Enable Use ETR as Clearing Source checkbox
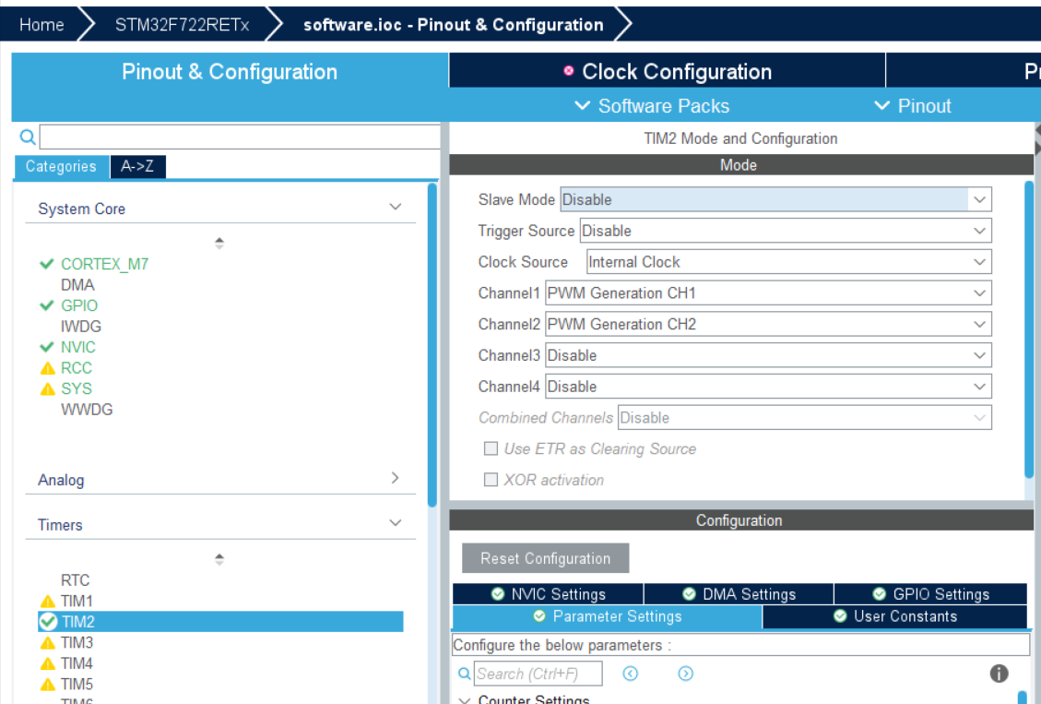The width and height of the screenshot is (1041, 704). pos(491,448)
